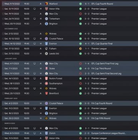Select the Sat. 4/3/2023 Man City fixture row
Screen dimensions: 138x140
pyautogui.click(x=70, y=128)
